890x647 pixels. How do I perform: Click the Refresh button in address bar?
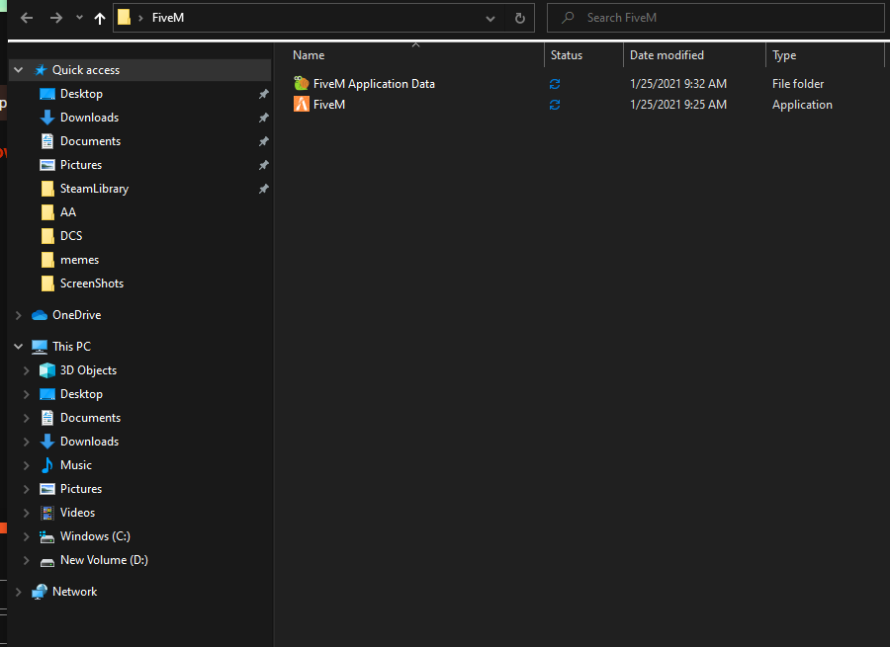(x=520, y=18)
